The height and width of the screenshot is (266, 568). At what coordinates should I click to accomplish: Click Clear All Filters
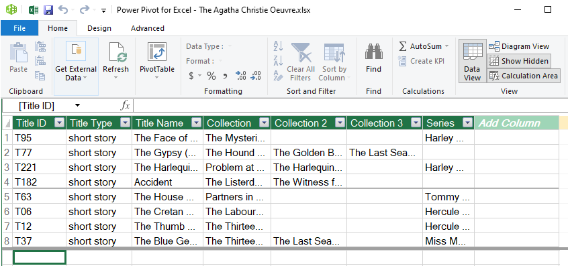tap(301, 62)
